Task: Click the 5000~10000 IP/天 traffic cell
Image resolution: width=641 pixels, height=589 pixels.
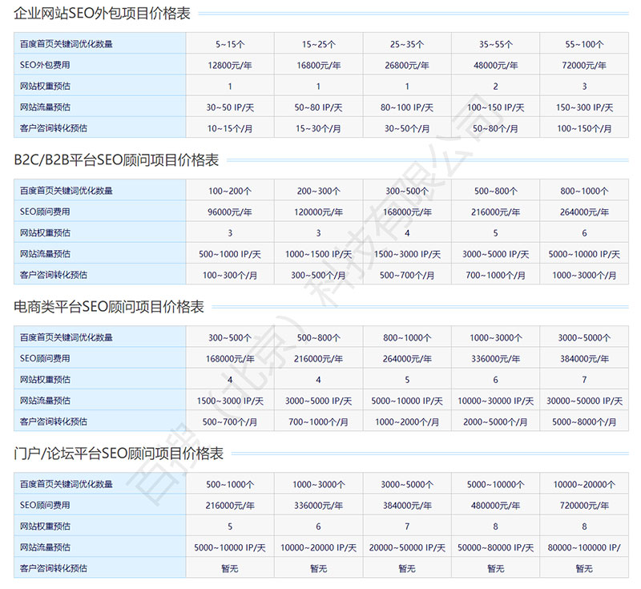Action: [x=584, y=253]
